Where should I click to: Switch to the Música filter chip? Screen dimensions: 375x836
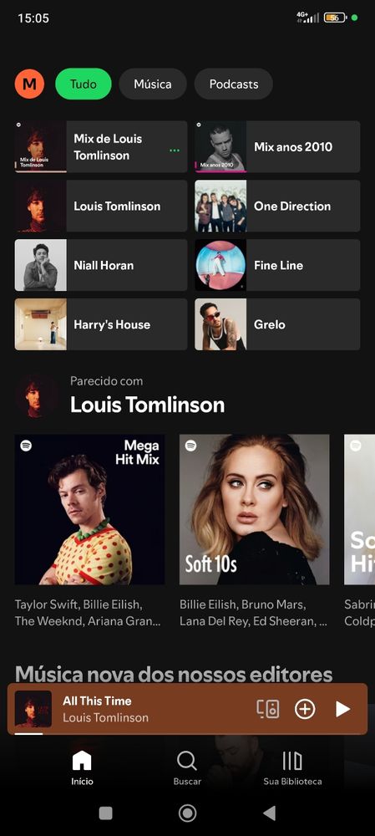153,84
